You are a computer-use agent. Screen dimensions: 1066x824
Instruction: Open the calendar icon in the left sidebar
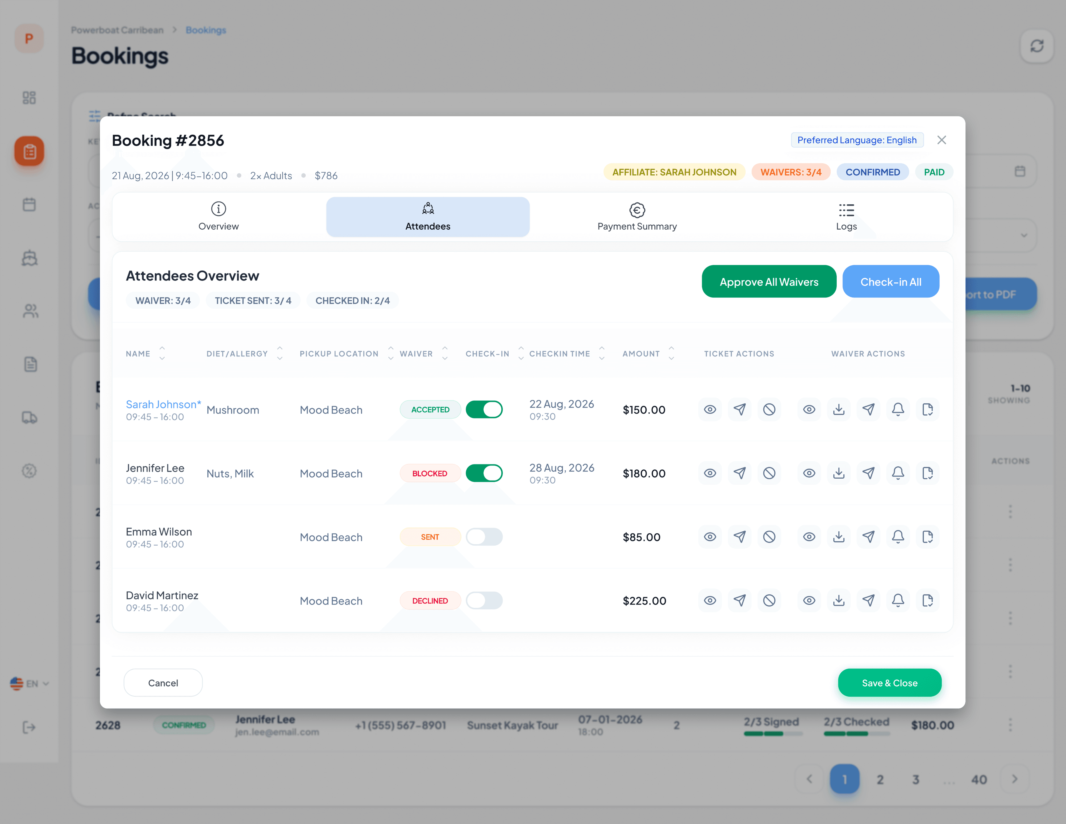pos(29,204)
